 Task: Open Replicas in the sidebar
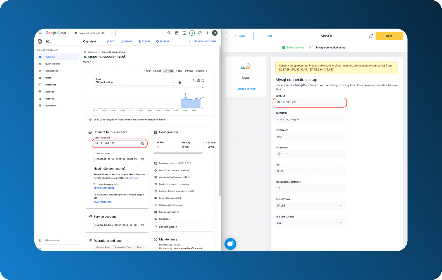click(56, 99)
